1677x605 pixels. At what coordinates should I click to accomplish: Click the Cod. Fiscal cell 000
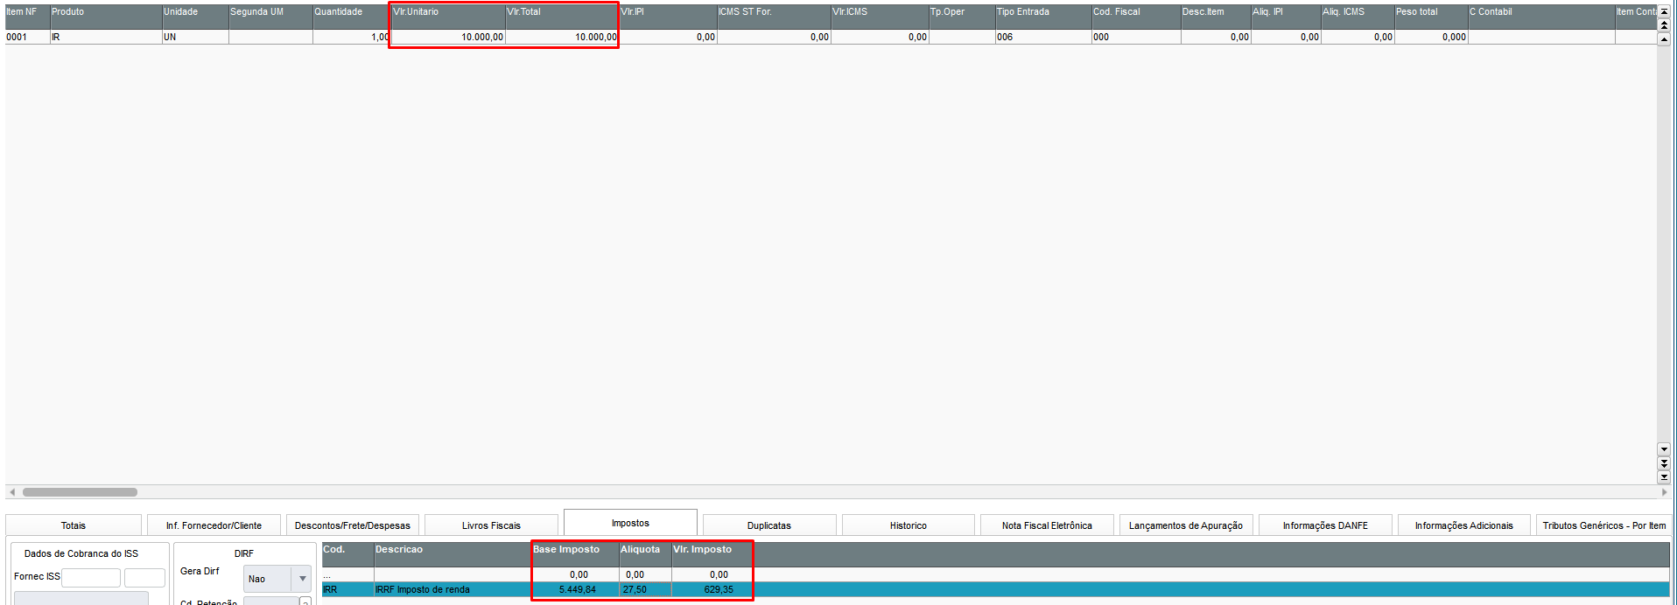point(1136,37)
